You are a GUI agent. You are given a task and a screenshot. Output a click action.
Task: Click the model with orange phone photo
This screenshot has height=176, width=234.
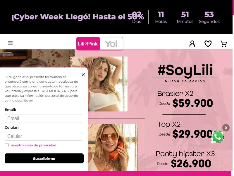tap(113, 147)
